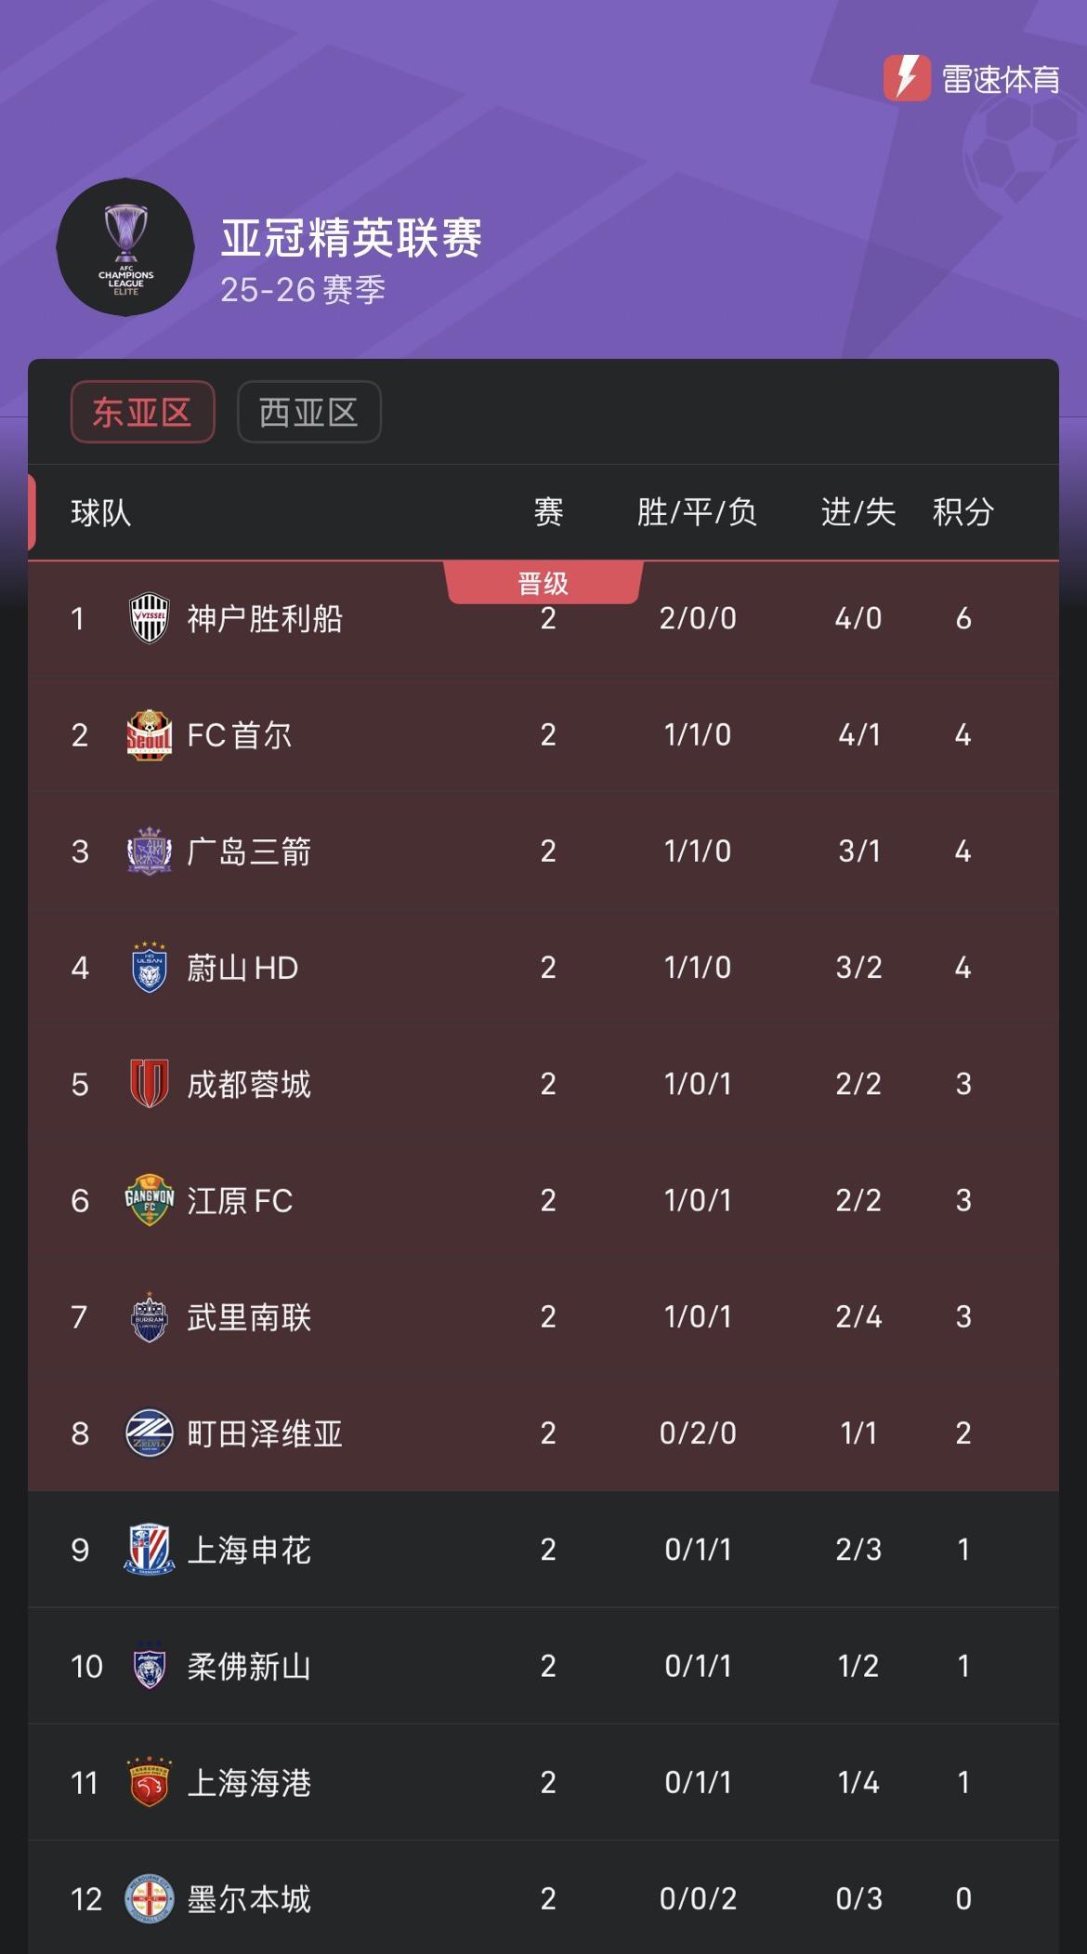Click the Ulsan HD team crest
Viewport: 1087px width, 1954px height.
point(149,968)
